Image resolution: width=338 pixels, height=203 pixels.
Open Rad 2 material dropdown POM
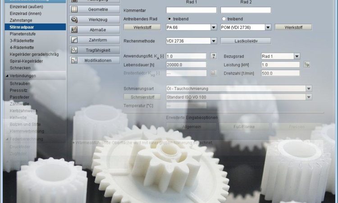(268, 28)
